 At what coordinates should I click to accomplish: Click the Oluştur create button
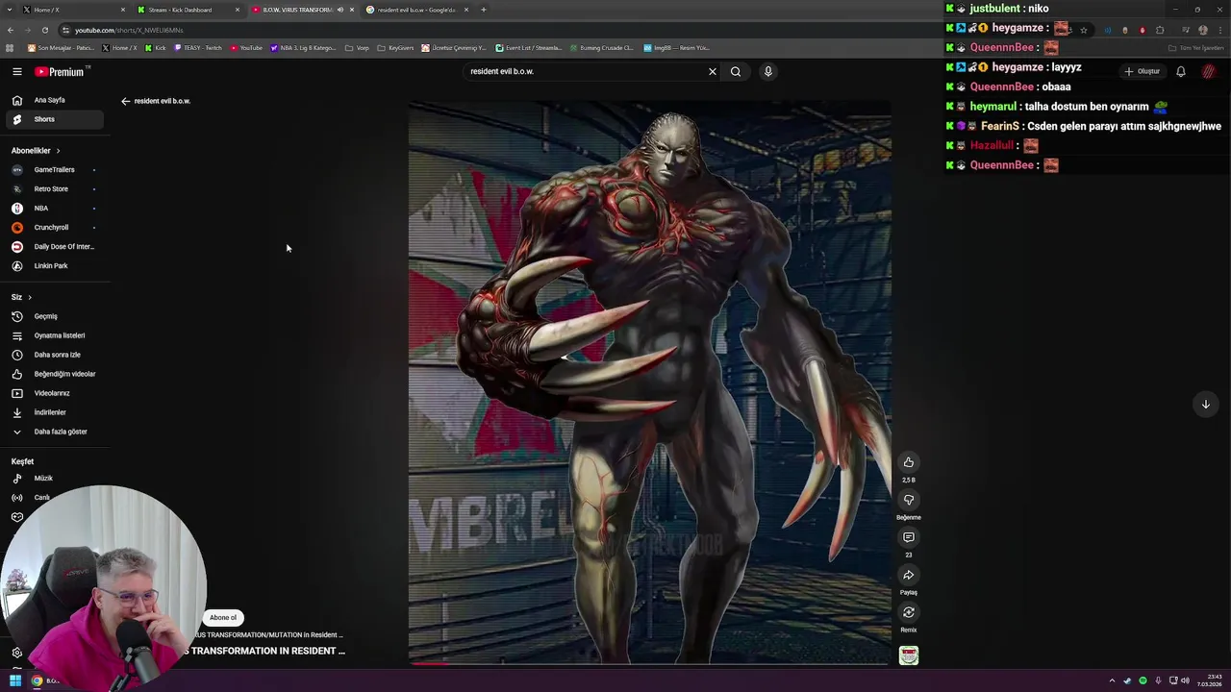tap(1143, 71)
